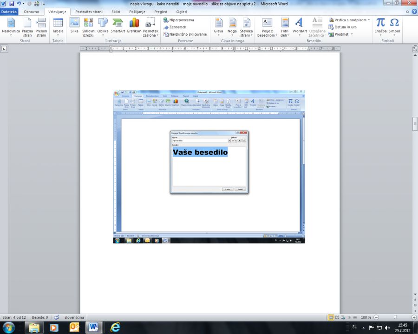Switch to the Osnovno tab
This screenshot has width=418, height=334.
[32, 12]
